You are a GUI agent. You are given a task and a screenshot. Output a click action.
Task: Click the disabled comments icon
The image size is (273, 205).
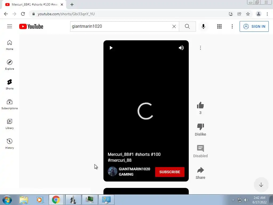(x=200, y=148)
